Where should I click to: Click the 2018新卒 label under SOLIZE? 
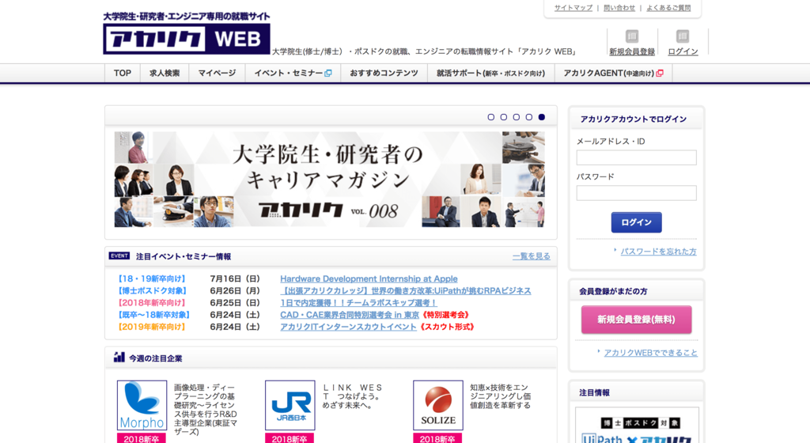(438, 437)
